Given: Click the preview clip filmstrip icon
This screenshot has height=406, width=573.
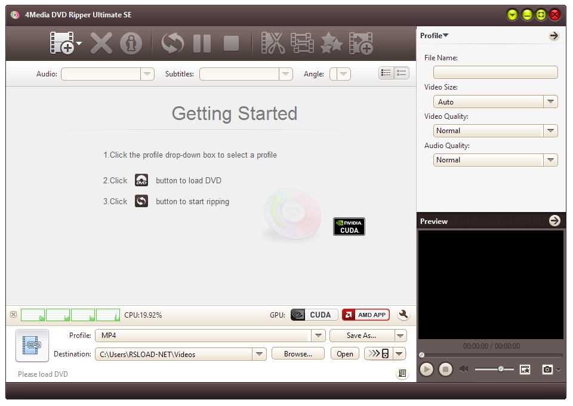Looking at the screenshot, I should [x=525, y=370].
